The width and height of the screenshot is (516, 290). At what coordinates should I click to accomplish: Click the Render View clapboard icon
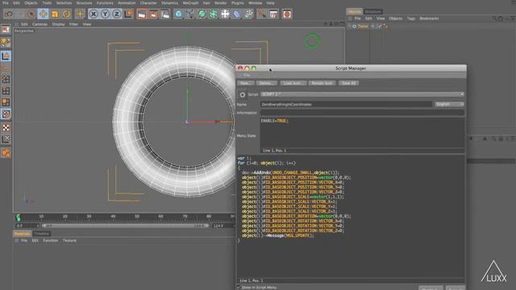click(142, 14)
